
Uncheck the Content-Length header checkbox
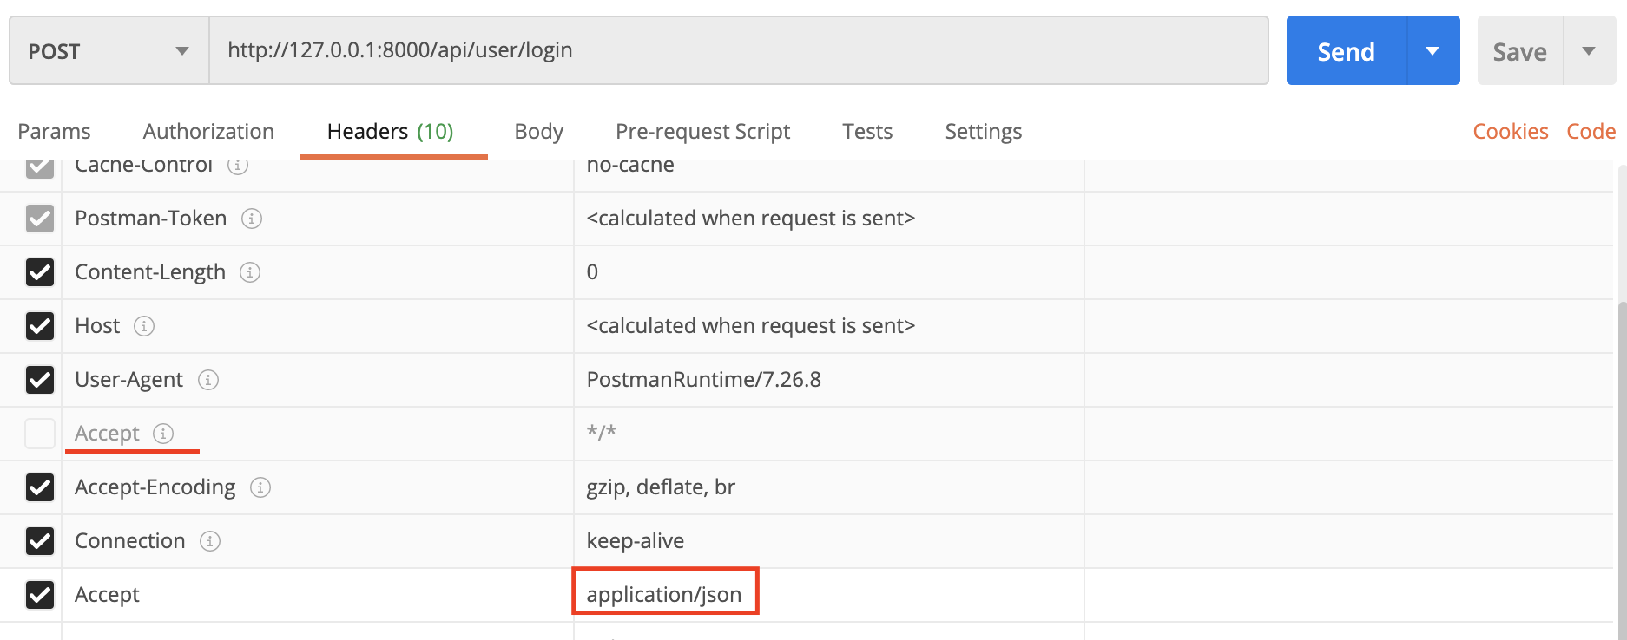(40, 272)
